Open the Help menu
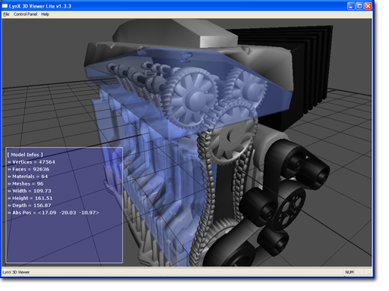Image resolution: width=389 pixels, height=291 pixels. click(x=45, y=14)
